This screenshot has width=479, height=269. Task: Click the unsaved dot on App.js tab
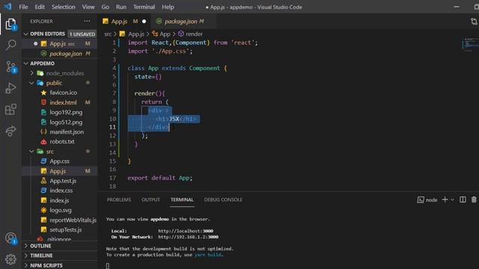click(x=144, y=22)
